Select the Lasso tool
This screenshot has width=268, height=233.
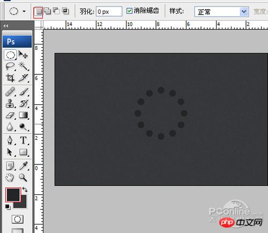[x=10, y=66]
